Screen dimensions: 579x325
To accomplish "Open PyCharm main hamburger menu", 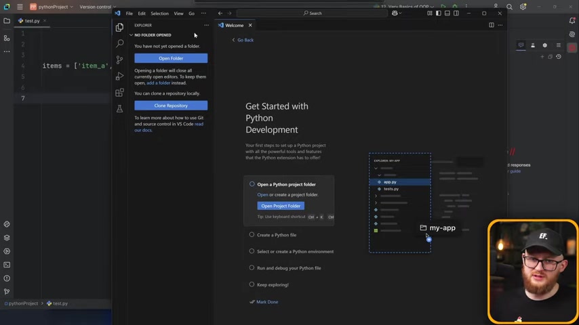I will (x=20, y=7).
